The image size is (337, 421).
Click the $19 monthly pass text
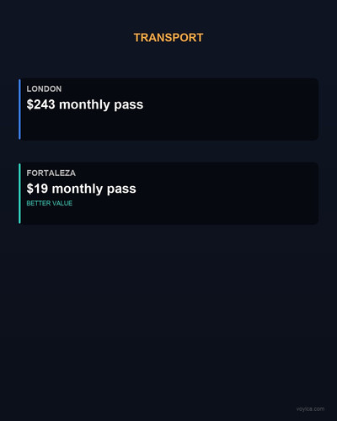[x=81, y=189]
